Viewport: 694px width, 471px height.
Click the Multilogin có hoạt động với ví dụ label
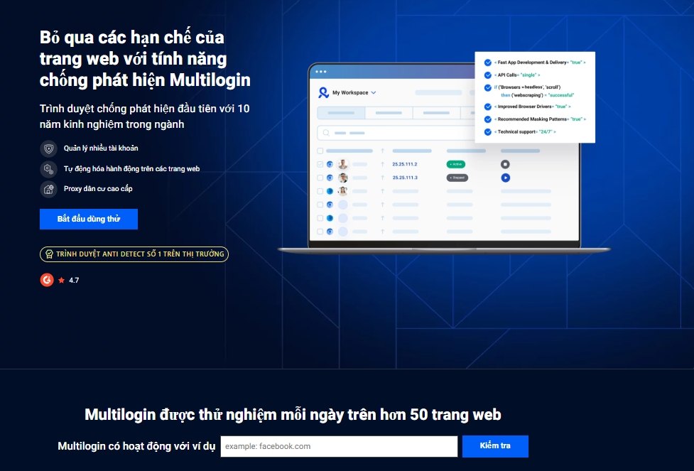[x=136, y=446]
